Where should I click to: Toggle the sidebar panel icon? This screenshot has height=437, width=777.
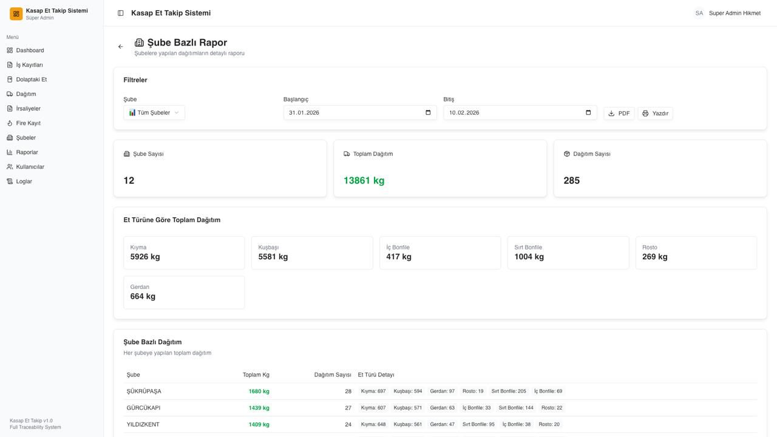[x=121, y=13]
